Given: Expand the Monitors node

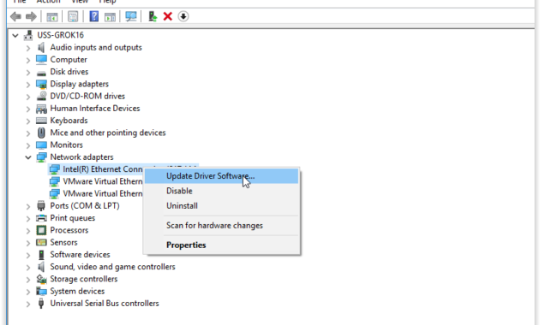Looking at the screenshot, I should pyautogui.click(x=28, y=145).
